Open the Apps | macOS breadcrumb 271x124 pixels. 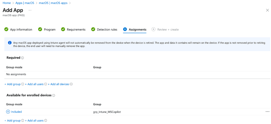pos(25,3)
